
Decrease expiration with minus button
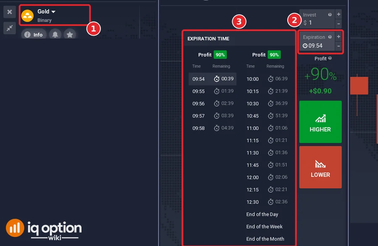[339, 46]
